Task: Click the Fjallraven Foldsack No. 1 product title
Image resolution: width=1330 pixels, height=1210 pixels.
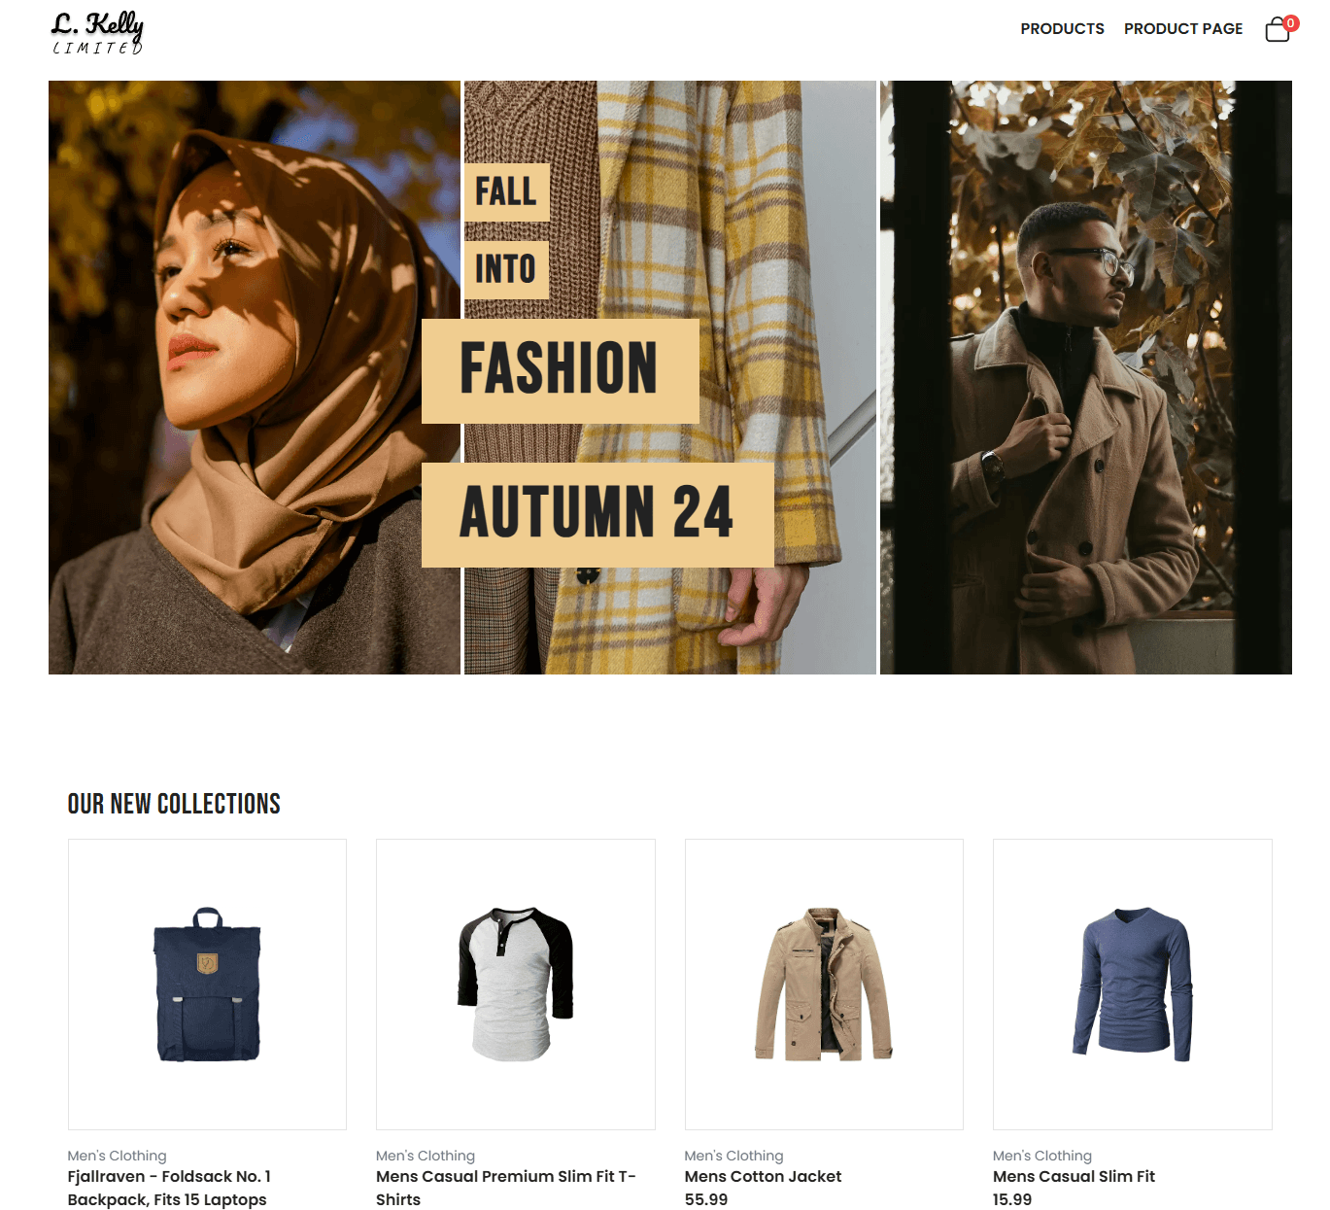Action: pos(169,1187)
